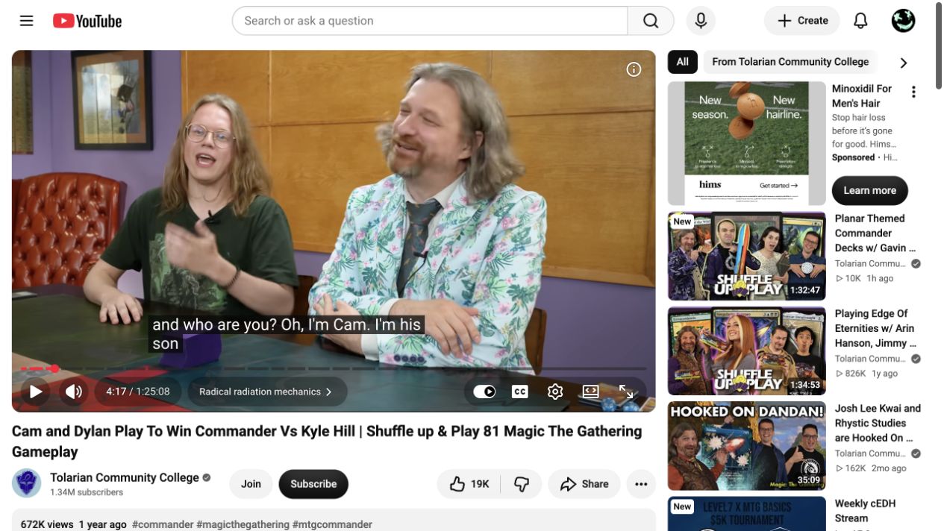Toggle closed captions on the player
The width and height of the screenshot is (944, 531).
click(x=520, y=392)
